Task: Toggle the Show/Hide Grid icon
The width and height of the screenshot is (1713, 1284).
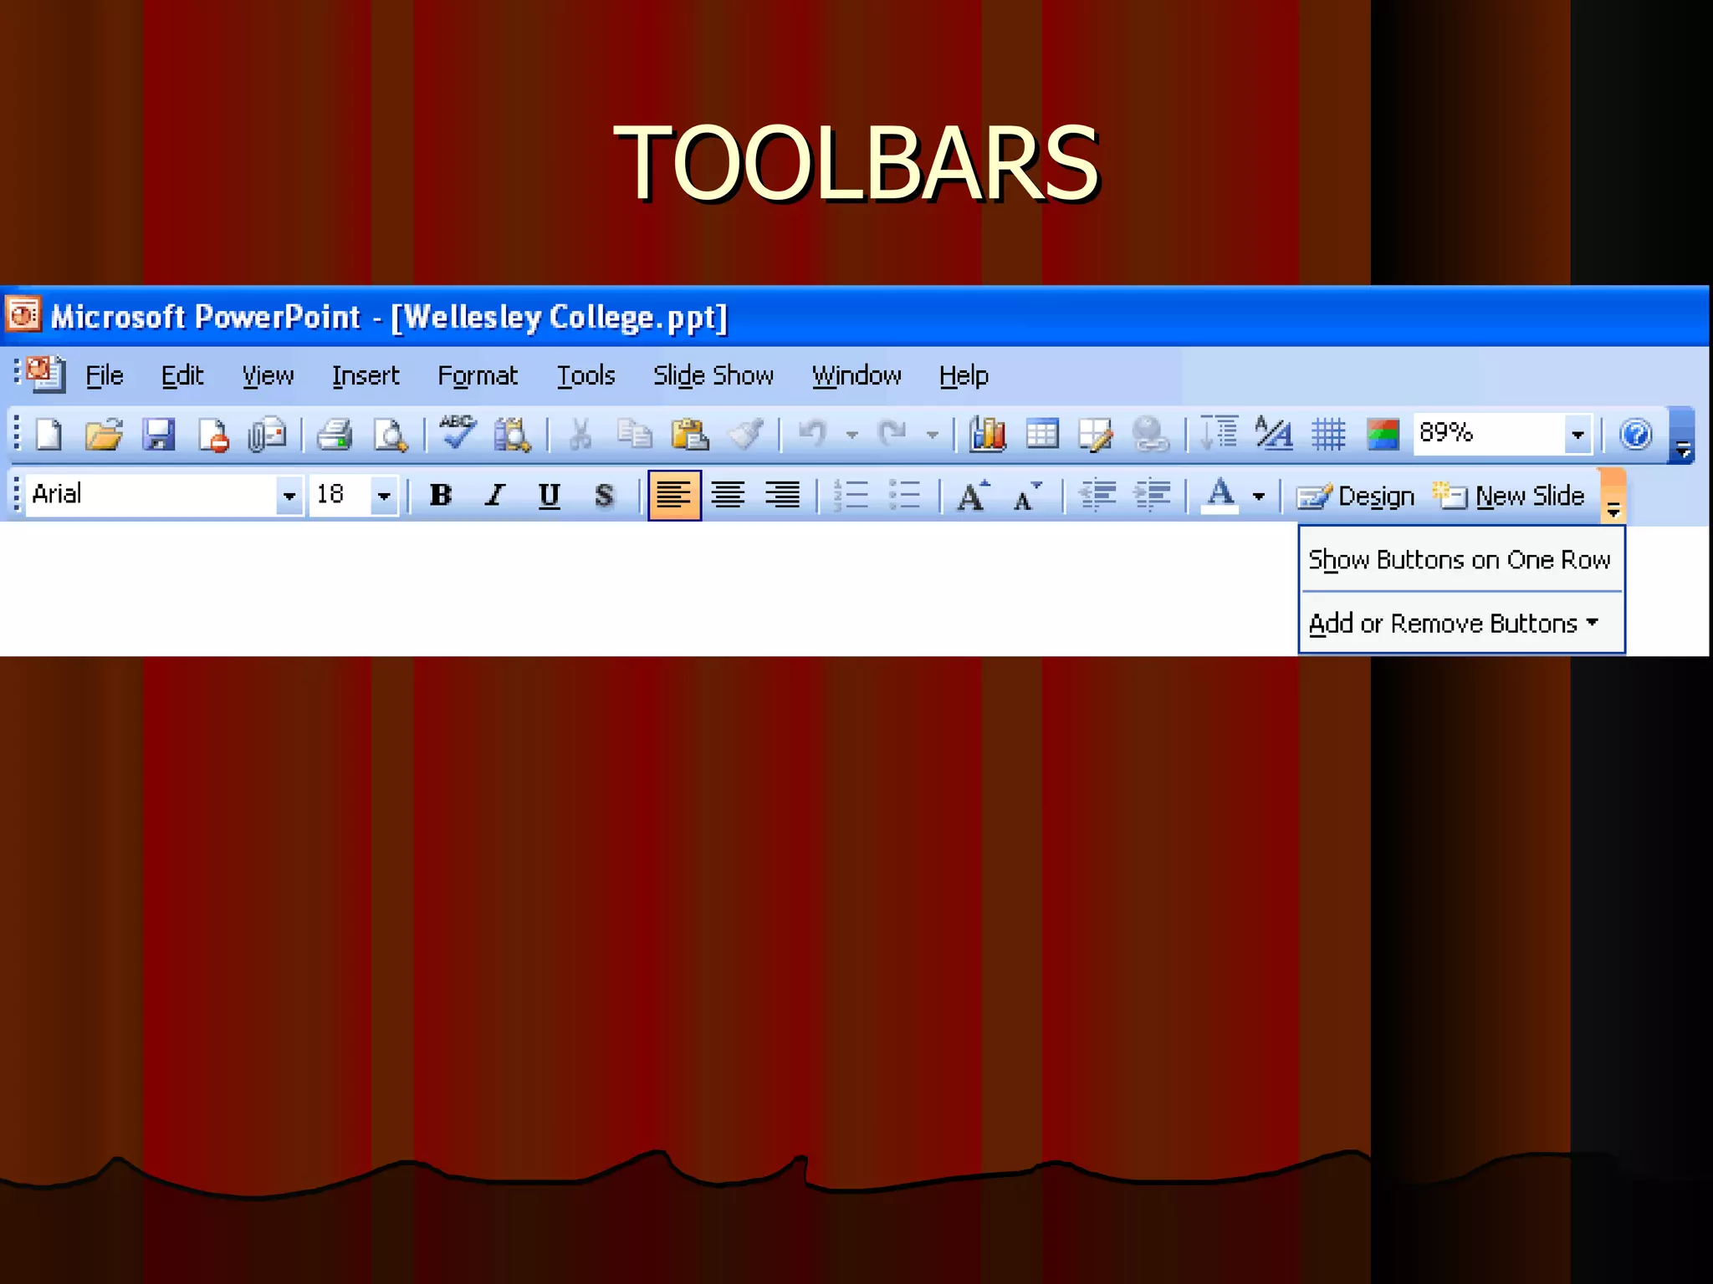Action: pyautogui.click(x=1328, y=435)
